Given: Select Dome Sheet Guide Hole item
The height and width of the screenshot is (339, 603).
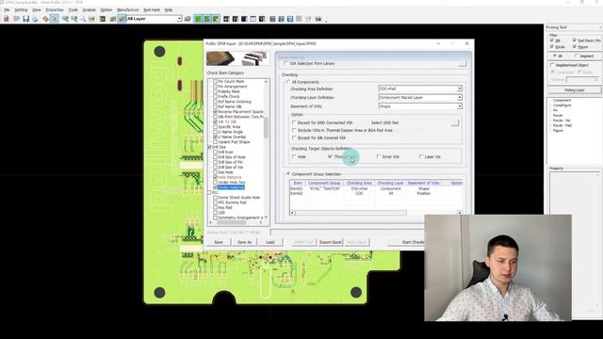Looking at the screenshot, I should coord(238,197).
